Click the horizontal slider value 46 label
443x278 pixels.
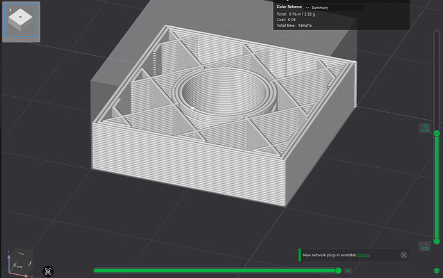click(x=348, y=271)
